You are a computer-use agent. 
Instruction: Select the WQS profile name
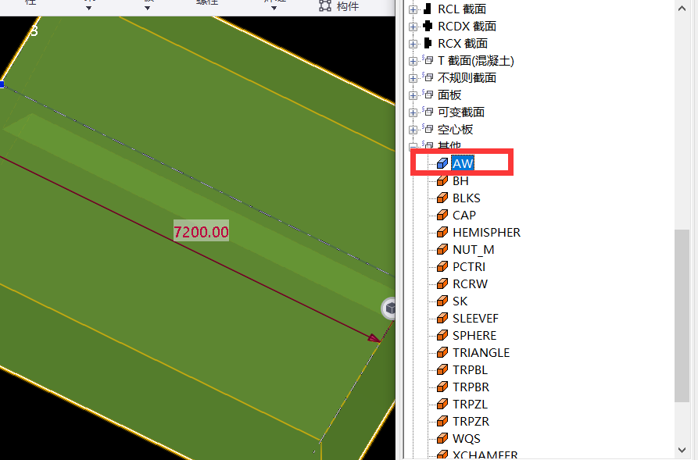466,439
